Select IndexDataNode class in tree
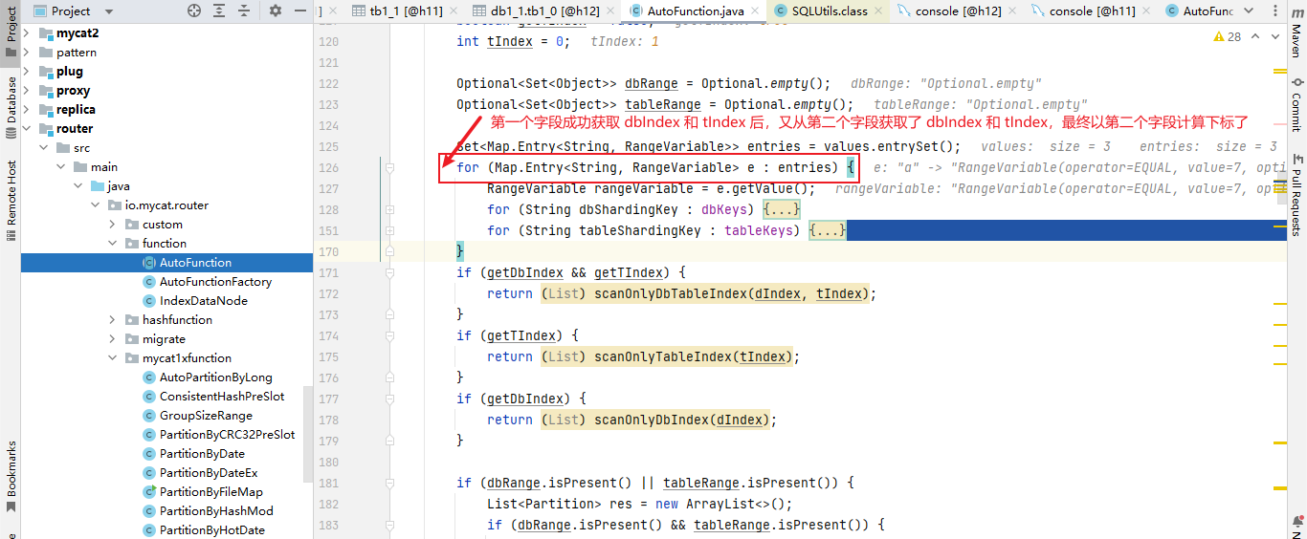The height and width of the screenshot is (539, 1307). click(x=204, y=300)
